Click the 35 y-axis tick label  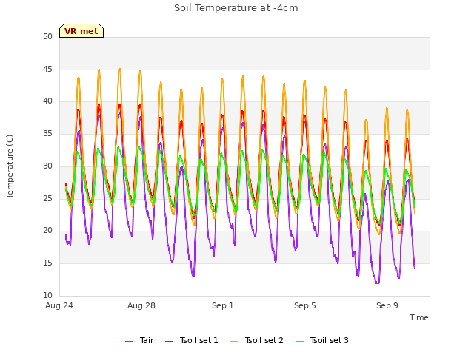tap(47, 134)
